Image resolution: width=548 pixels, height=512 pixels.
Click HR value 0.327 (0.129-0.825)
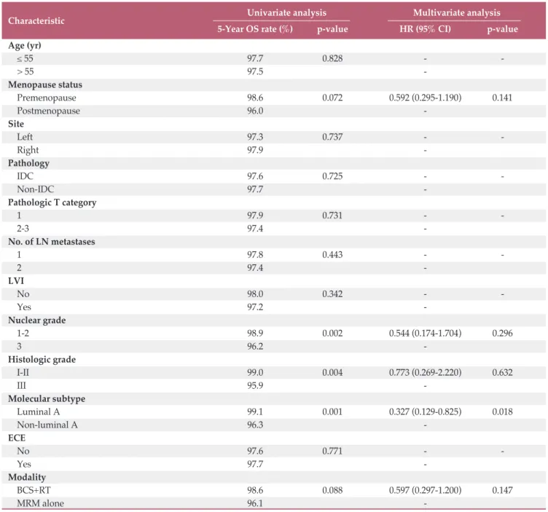(425, 411)
